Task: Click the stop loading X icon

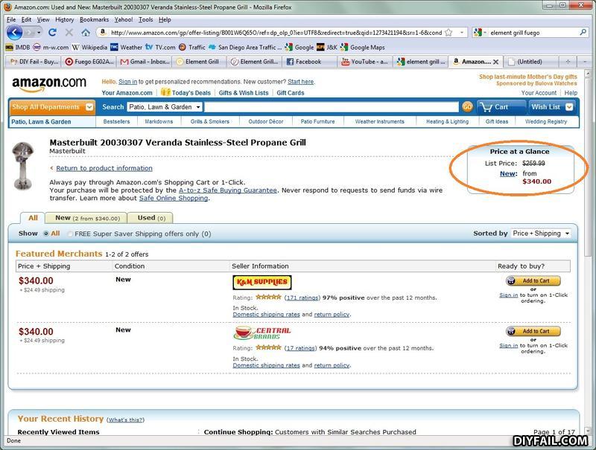Action: click(x=69, y=33)
